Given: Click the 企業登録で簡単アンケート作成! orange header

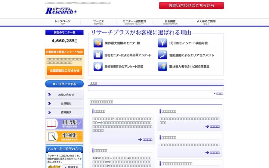Looking at the screenshot, I should tap(64, 52).
